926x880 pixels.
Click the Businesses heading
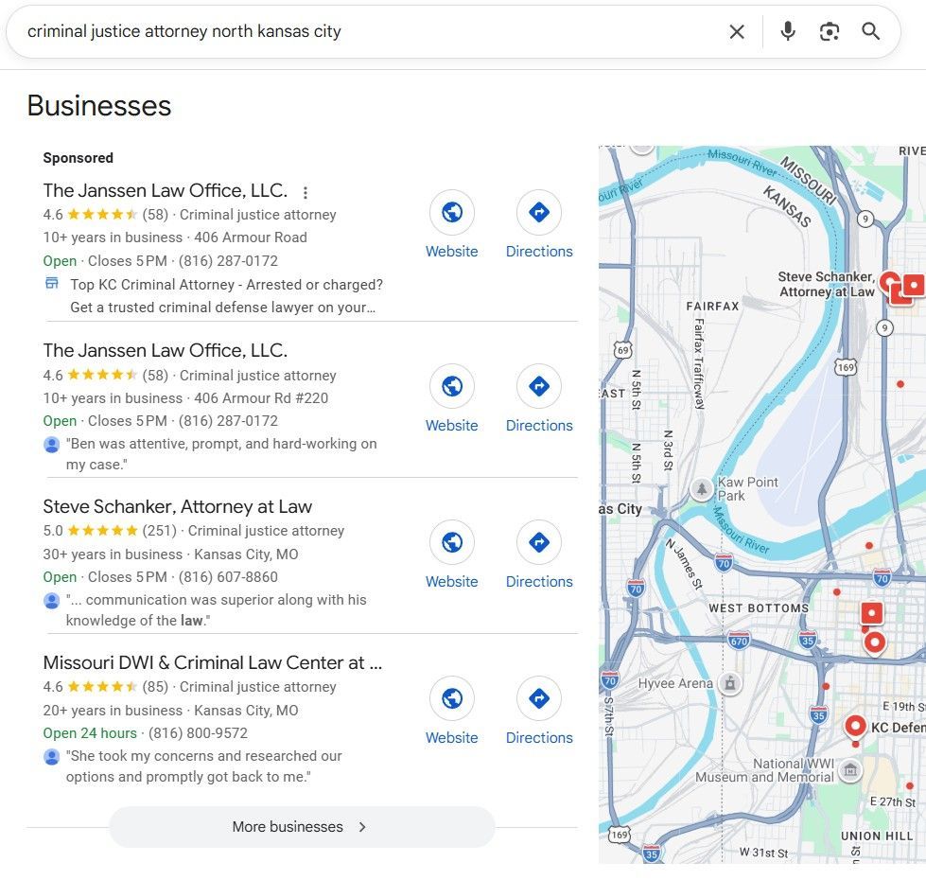tap(99, 106)
